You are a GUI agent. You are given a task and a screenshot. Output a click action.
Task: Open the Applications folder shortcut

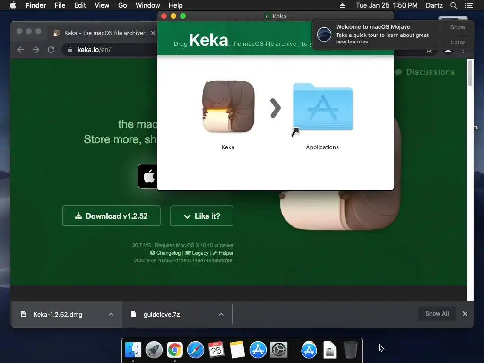point(322,107)
